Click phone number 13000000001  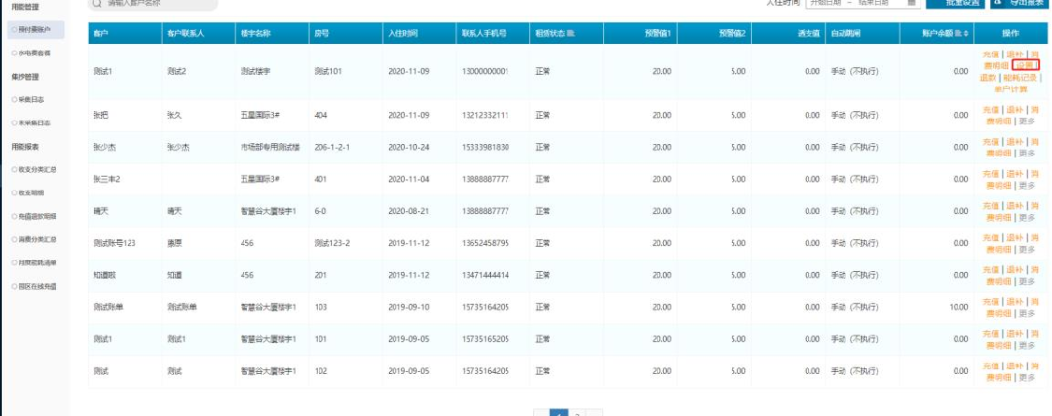(485, 72)
